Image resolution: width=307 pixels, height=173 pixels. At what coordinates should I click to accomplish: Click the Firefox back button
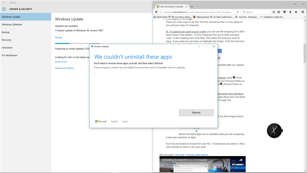click(156, 12)
